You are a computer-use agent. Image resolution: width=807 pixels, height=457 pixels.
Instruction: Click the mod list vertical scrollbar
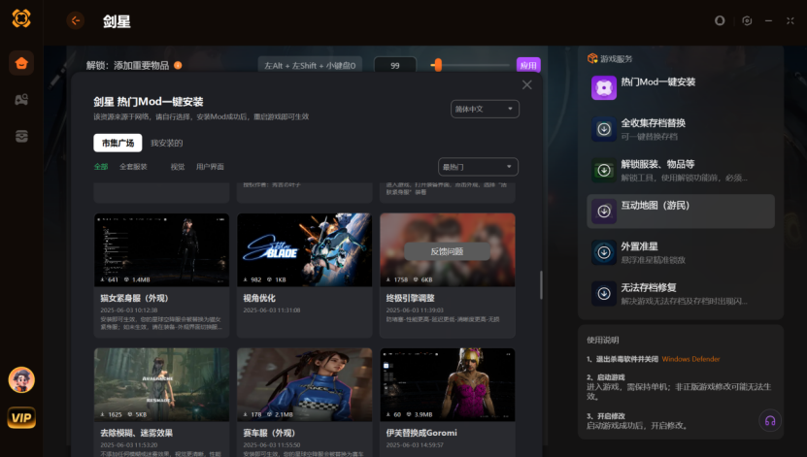click(x=540, y=284)
